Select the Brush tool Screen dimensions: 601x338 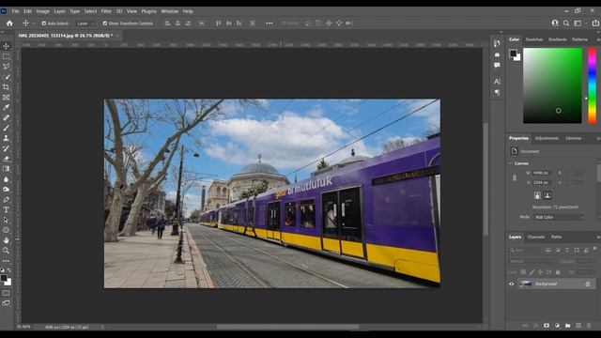(7, 128)
